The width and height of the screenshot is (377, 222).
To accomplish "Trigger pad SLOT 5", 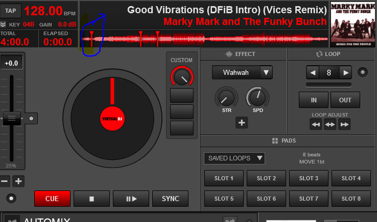I will 224,199.
